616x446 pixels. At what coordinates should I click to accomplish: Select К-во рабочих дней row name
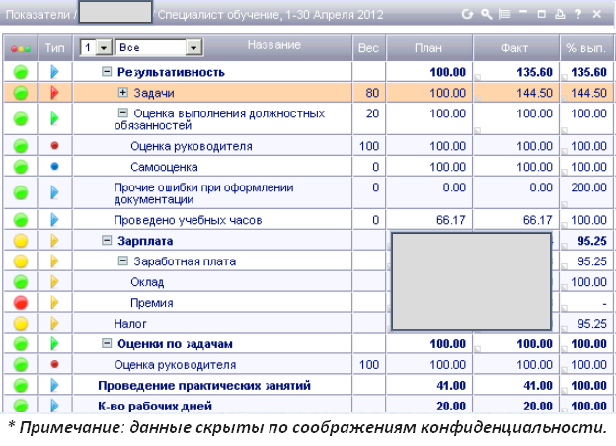tap(155, 406)
